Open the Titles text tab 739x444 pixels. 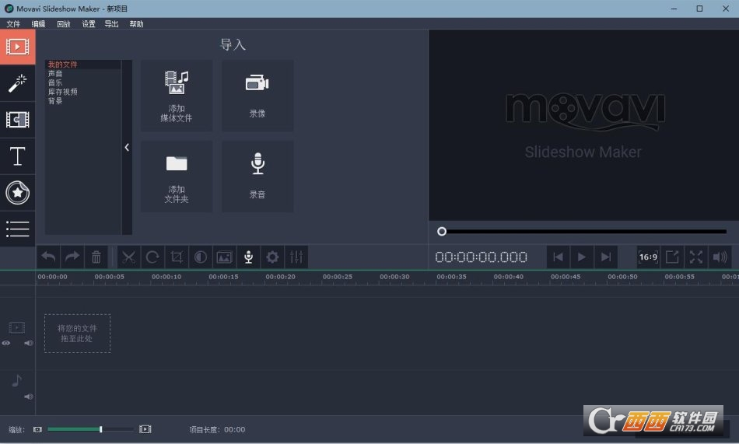(17, 156)
